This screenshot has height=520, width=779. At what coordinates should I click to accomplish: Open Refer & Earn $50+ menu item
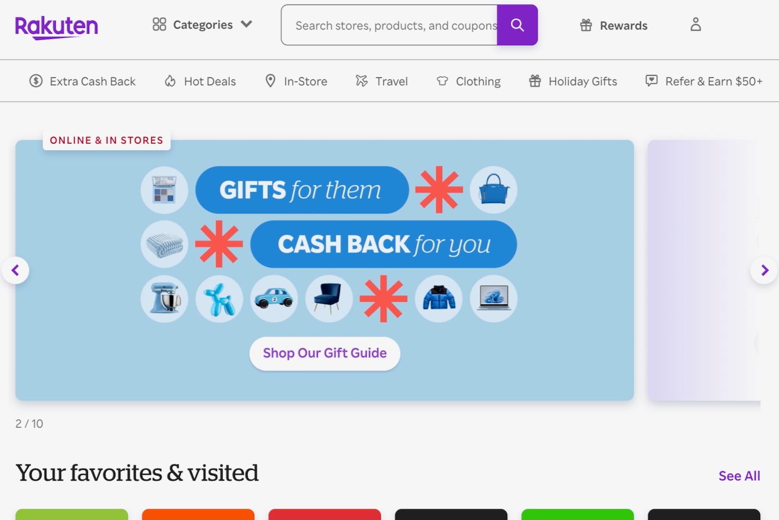704,81
